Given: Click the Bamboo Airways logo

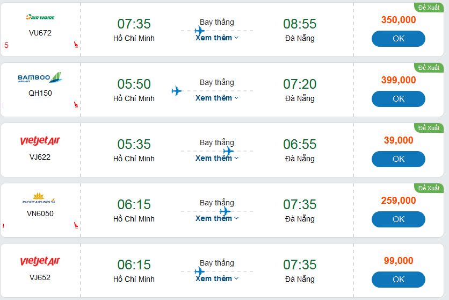Looking at the screenshot, I should pos(40,77).
